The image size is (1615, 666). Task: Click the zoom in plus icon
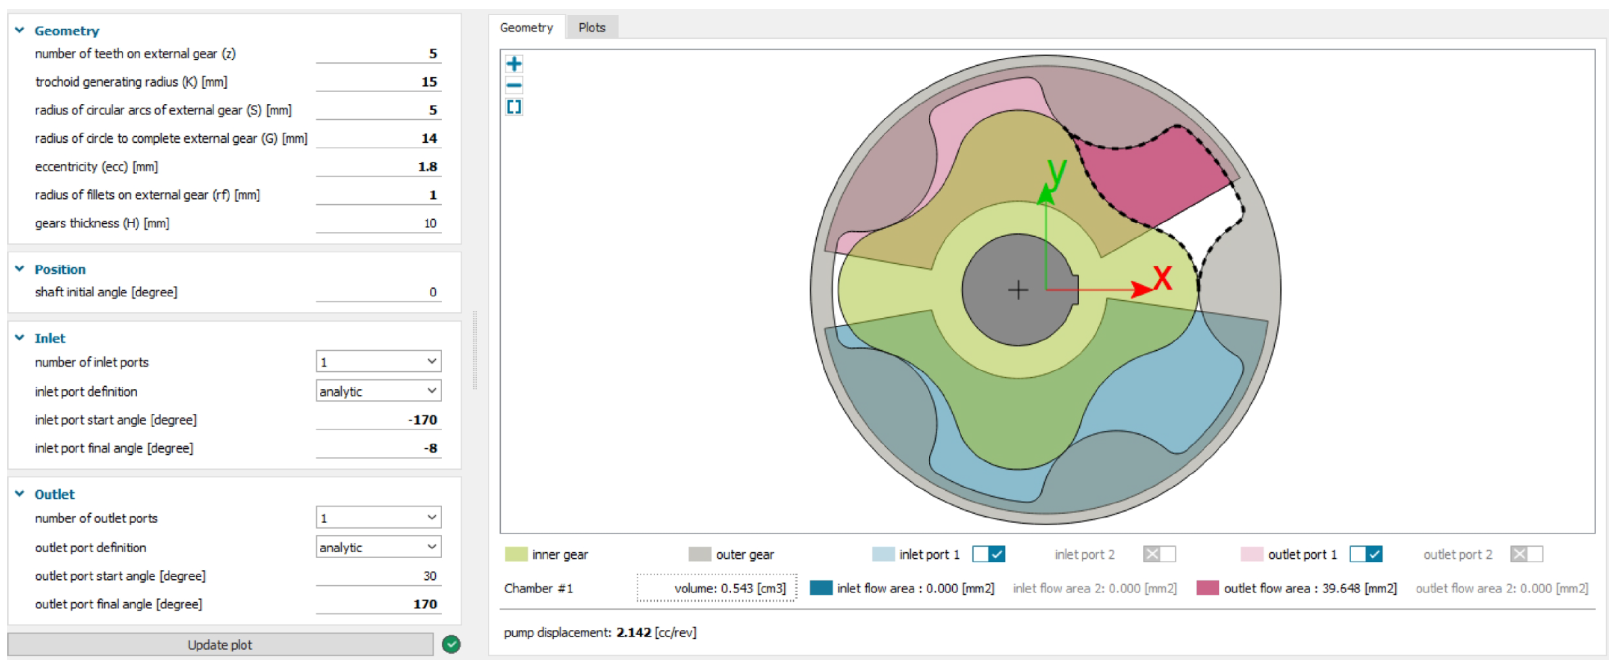[x=514, y=64]
